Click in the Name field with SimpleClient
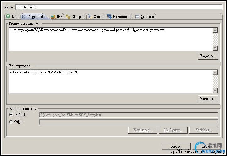The width and height of the screenshot is (227, 156). pos(119,7)
